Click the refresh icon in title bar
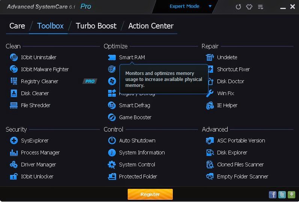 click(238, 7)
